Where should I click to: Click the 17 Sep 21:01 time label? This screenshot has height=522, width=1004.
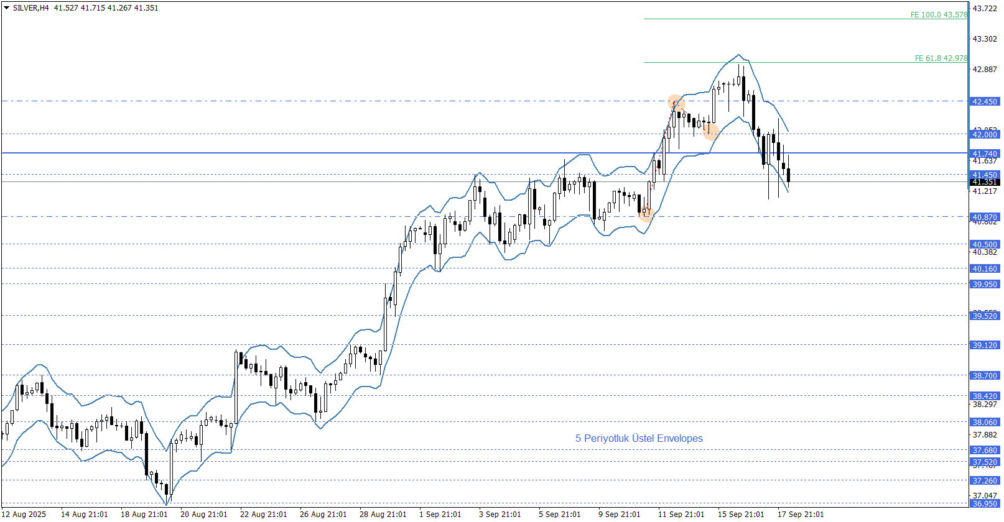[x=801, y=515]
